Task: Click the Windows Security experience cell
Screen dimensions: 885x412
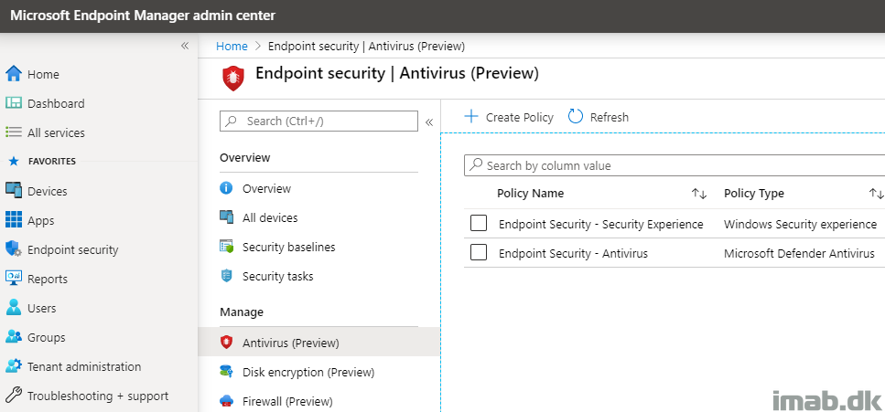Action: [x=800, y=224]
